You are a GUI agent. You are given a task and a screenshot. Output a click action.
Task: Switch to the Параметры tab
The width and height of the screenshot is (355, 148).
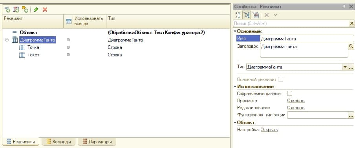point(97,142)
